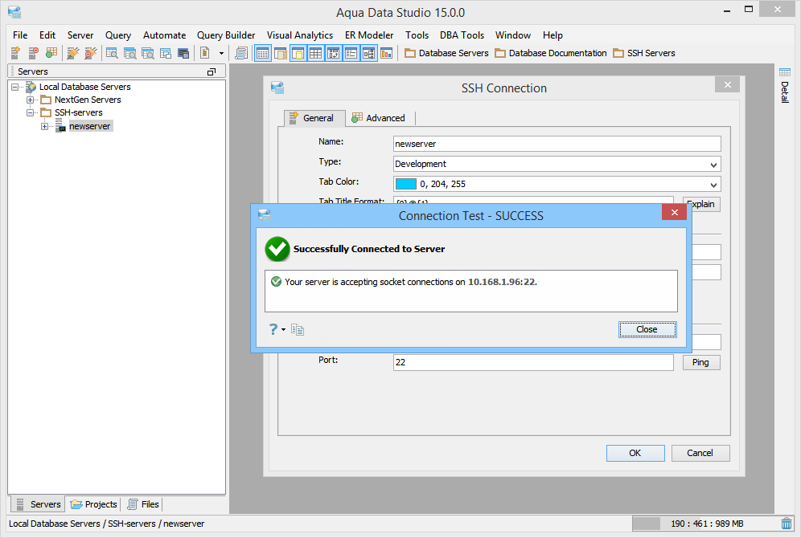
Task: Click the ER diagram hierarchy toolbar icon
Action: 369,53
